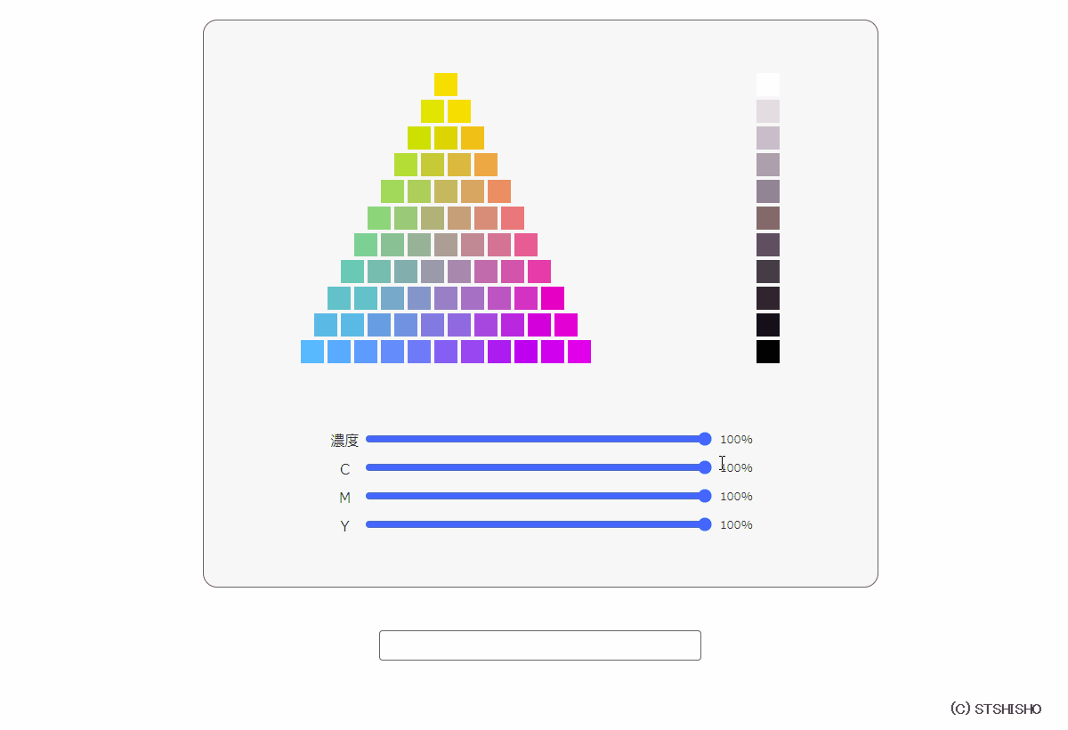Pick the white swatch atop the gray column
Screen dimensions: 1068x730
[768, 85]
